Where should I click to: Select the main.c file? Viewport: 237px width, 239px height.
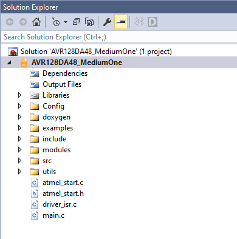(53, 215)
